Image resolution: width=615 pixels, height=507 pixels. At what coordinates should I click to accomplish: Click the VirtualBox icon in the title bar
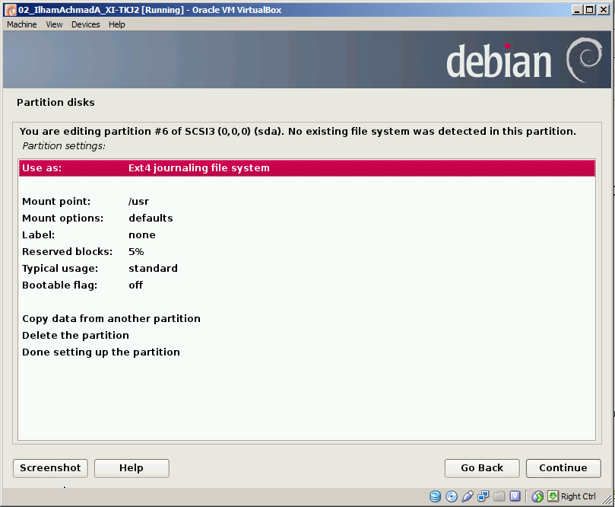pyautogui.click(x=11, y=10)
